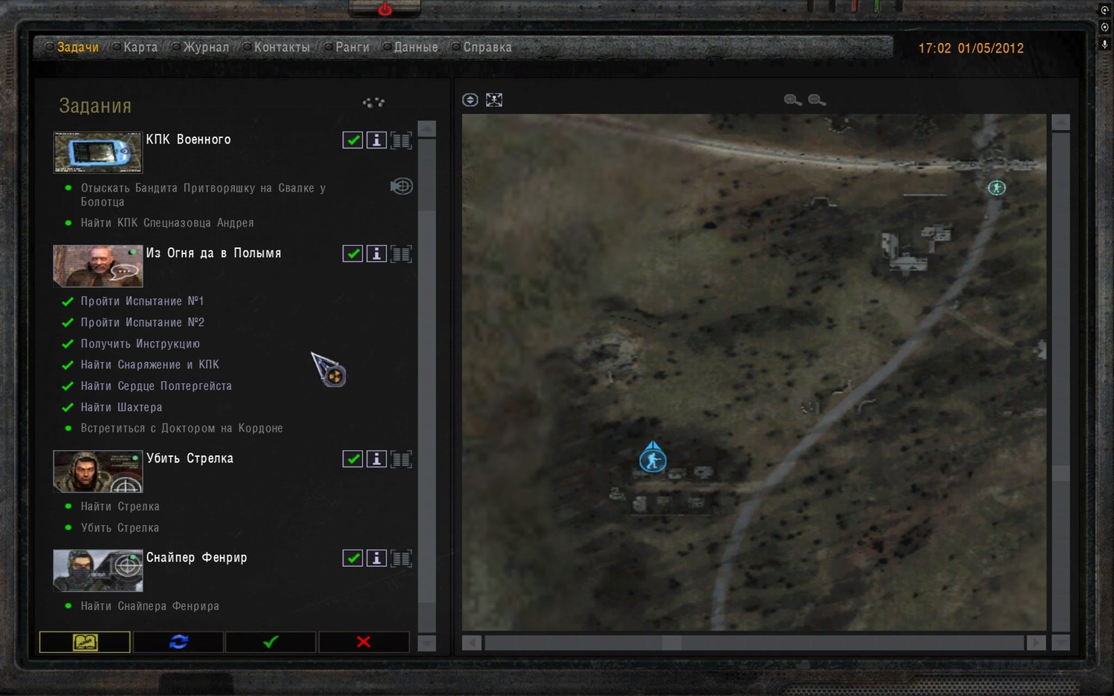Zoom in the map with plus magnifier
This screenshot has height=696, width=1114.
(792, 100)
